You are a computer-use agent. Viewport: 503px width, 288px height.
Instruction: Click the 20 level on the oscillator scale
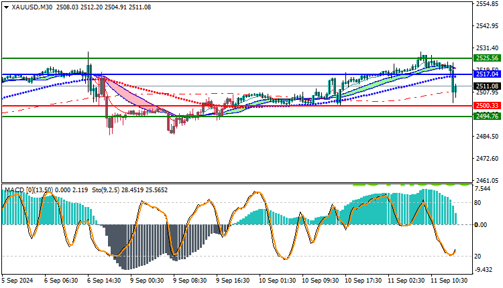pyautogui.click(x=478, y=257)
